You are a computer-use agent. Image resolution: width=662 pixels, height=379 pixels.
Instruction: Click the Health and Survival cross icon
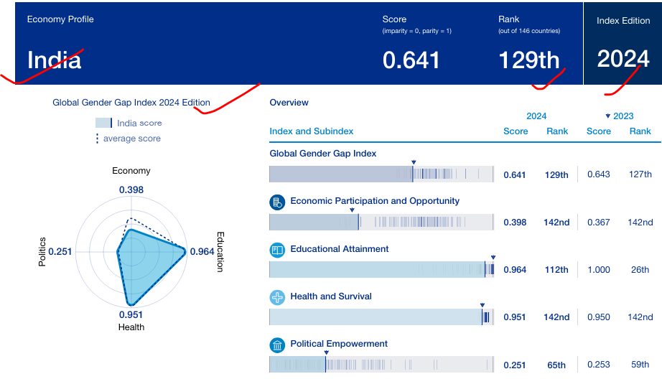tap(277, 298)
